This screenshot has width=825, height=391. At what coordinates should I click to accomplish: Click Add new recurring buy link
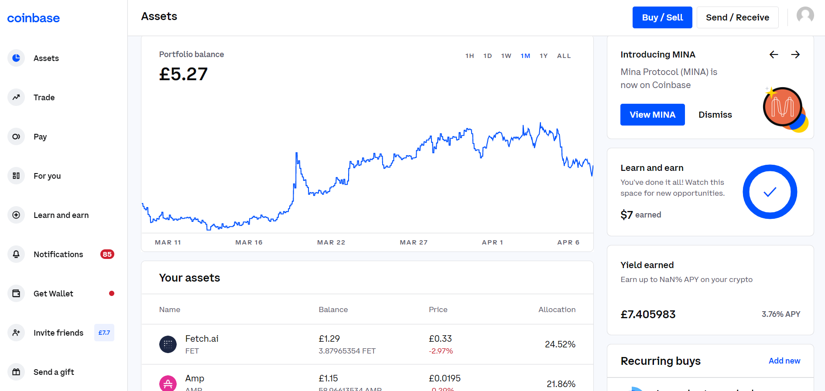[784, 361]
